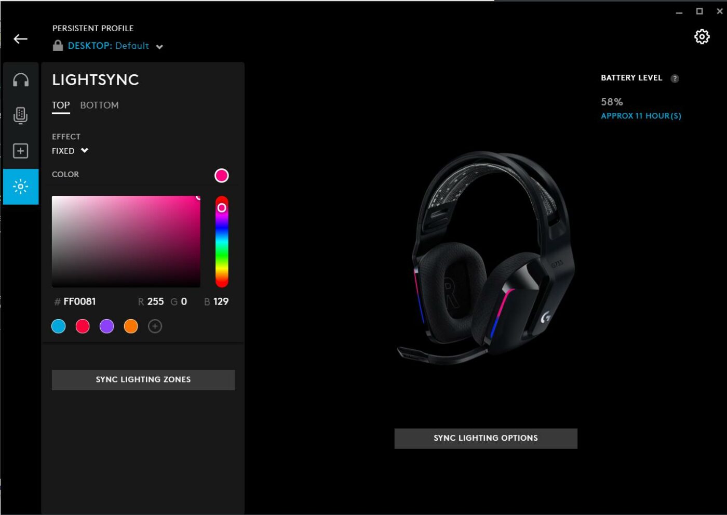Go back using the arrow icon
The image size is (727, 515).
20,38
